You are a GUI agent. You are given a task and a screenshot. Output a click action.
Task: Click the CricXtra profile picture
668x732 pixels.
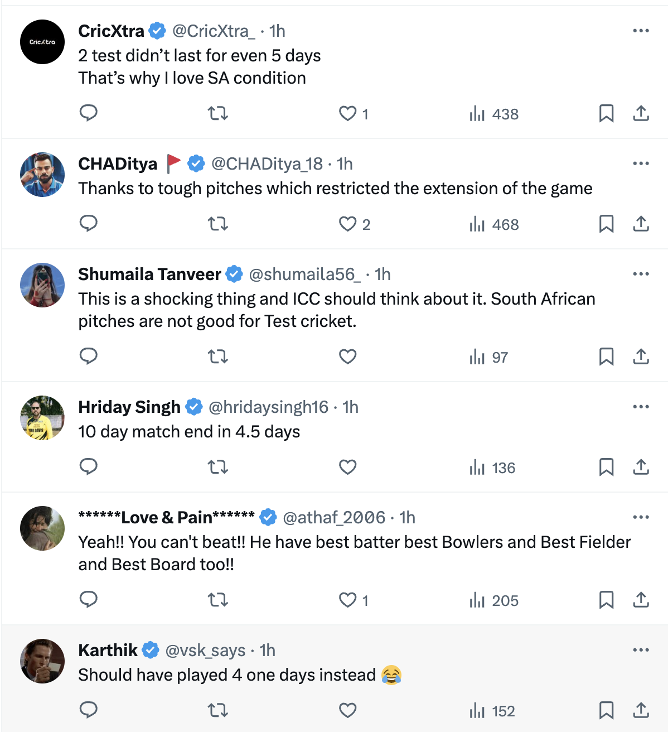click(42, 42)
